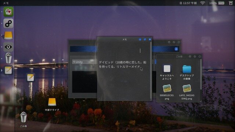Maximize the メモ window
The height and width of the screenshot is (132, 235).
click(145, 39)
